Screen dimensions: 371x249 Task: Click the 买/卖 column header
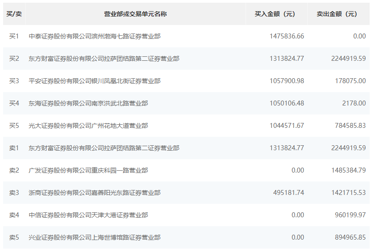pyautogui.click(x=14, y=14)
